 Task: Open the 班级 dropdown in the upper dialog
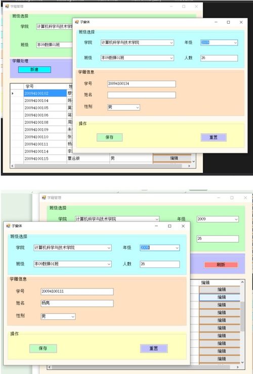click(137, 58)
